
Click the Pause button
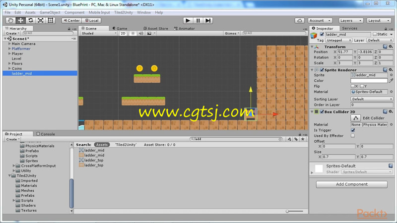pyautogui.click(x=198, y=20)
